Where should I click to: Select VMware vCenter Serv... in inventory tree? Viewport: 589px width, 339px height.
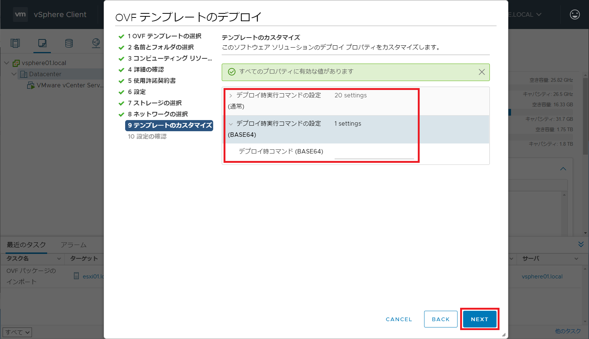[x=69, y=85]
